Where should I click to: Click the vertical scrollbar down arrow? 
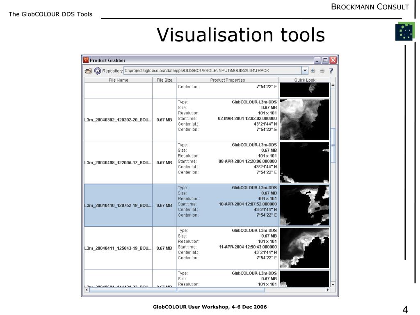pos(333,285)
